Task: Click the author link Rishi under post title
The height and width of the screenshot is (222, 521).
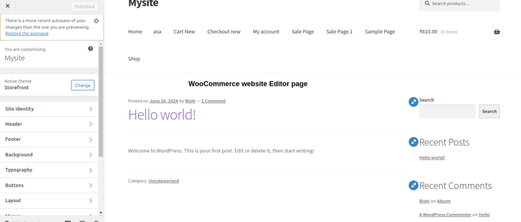Action: pos(190,101)
